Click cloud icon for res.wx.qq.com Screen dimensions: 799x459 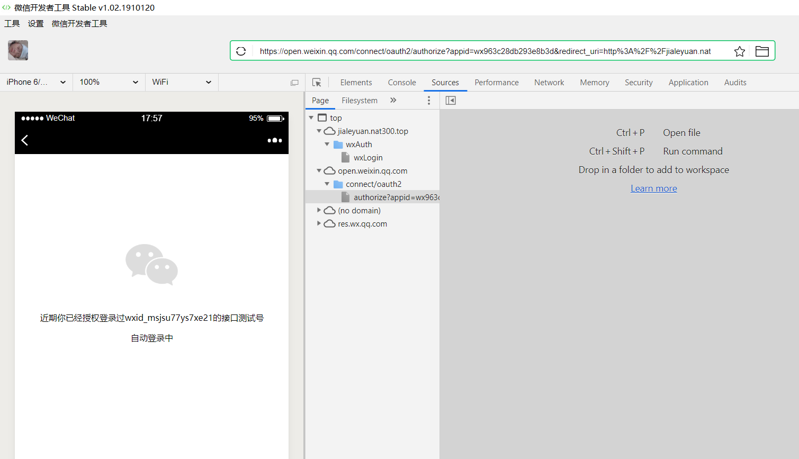pyautogui.click(x=329, y=223)
